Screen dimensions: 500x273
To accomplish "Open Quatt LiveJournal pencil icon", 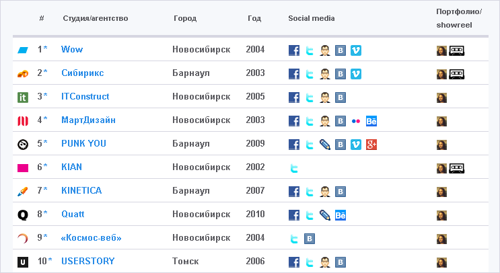I will click(x=325, y=215).
